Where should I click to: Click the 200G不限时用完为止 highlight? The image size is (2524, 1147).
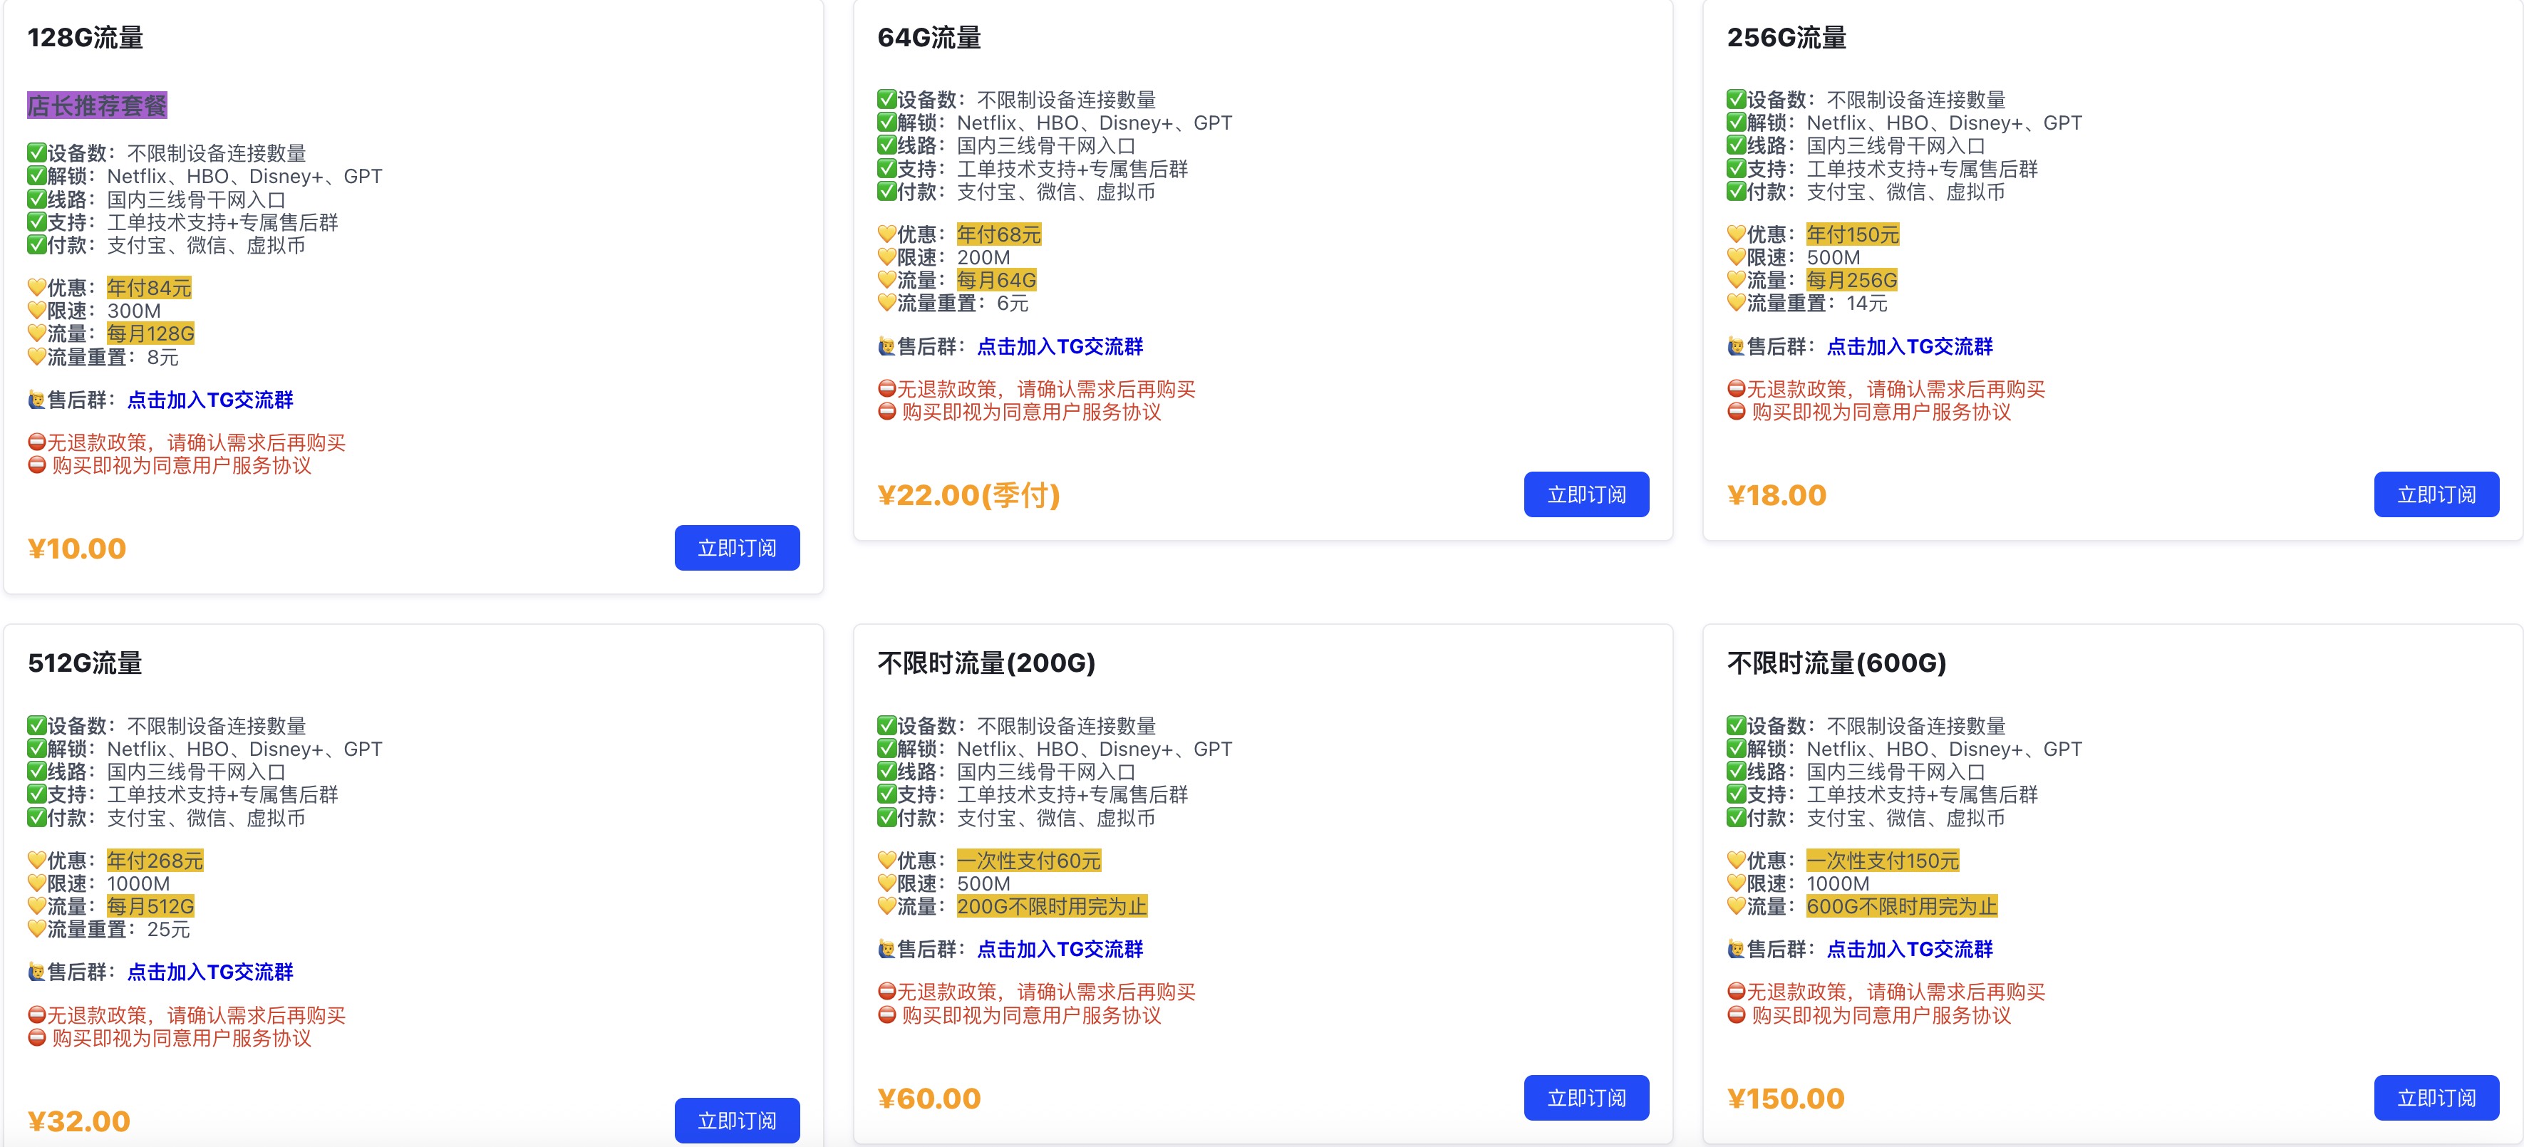pyautogui.click(x=1051, y=907)
